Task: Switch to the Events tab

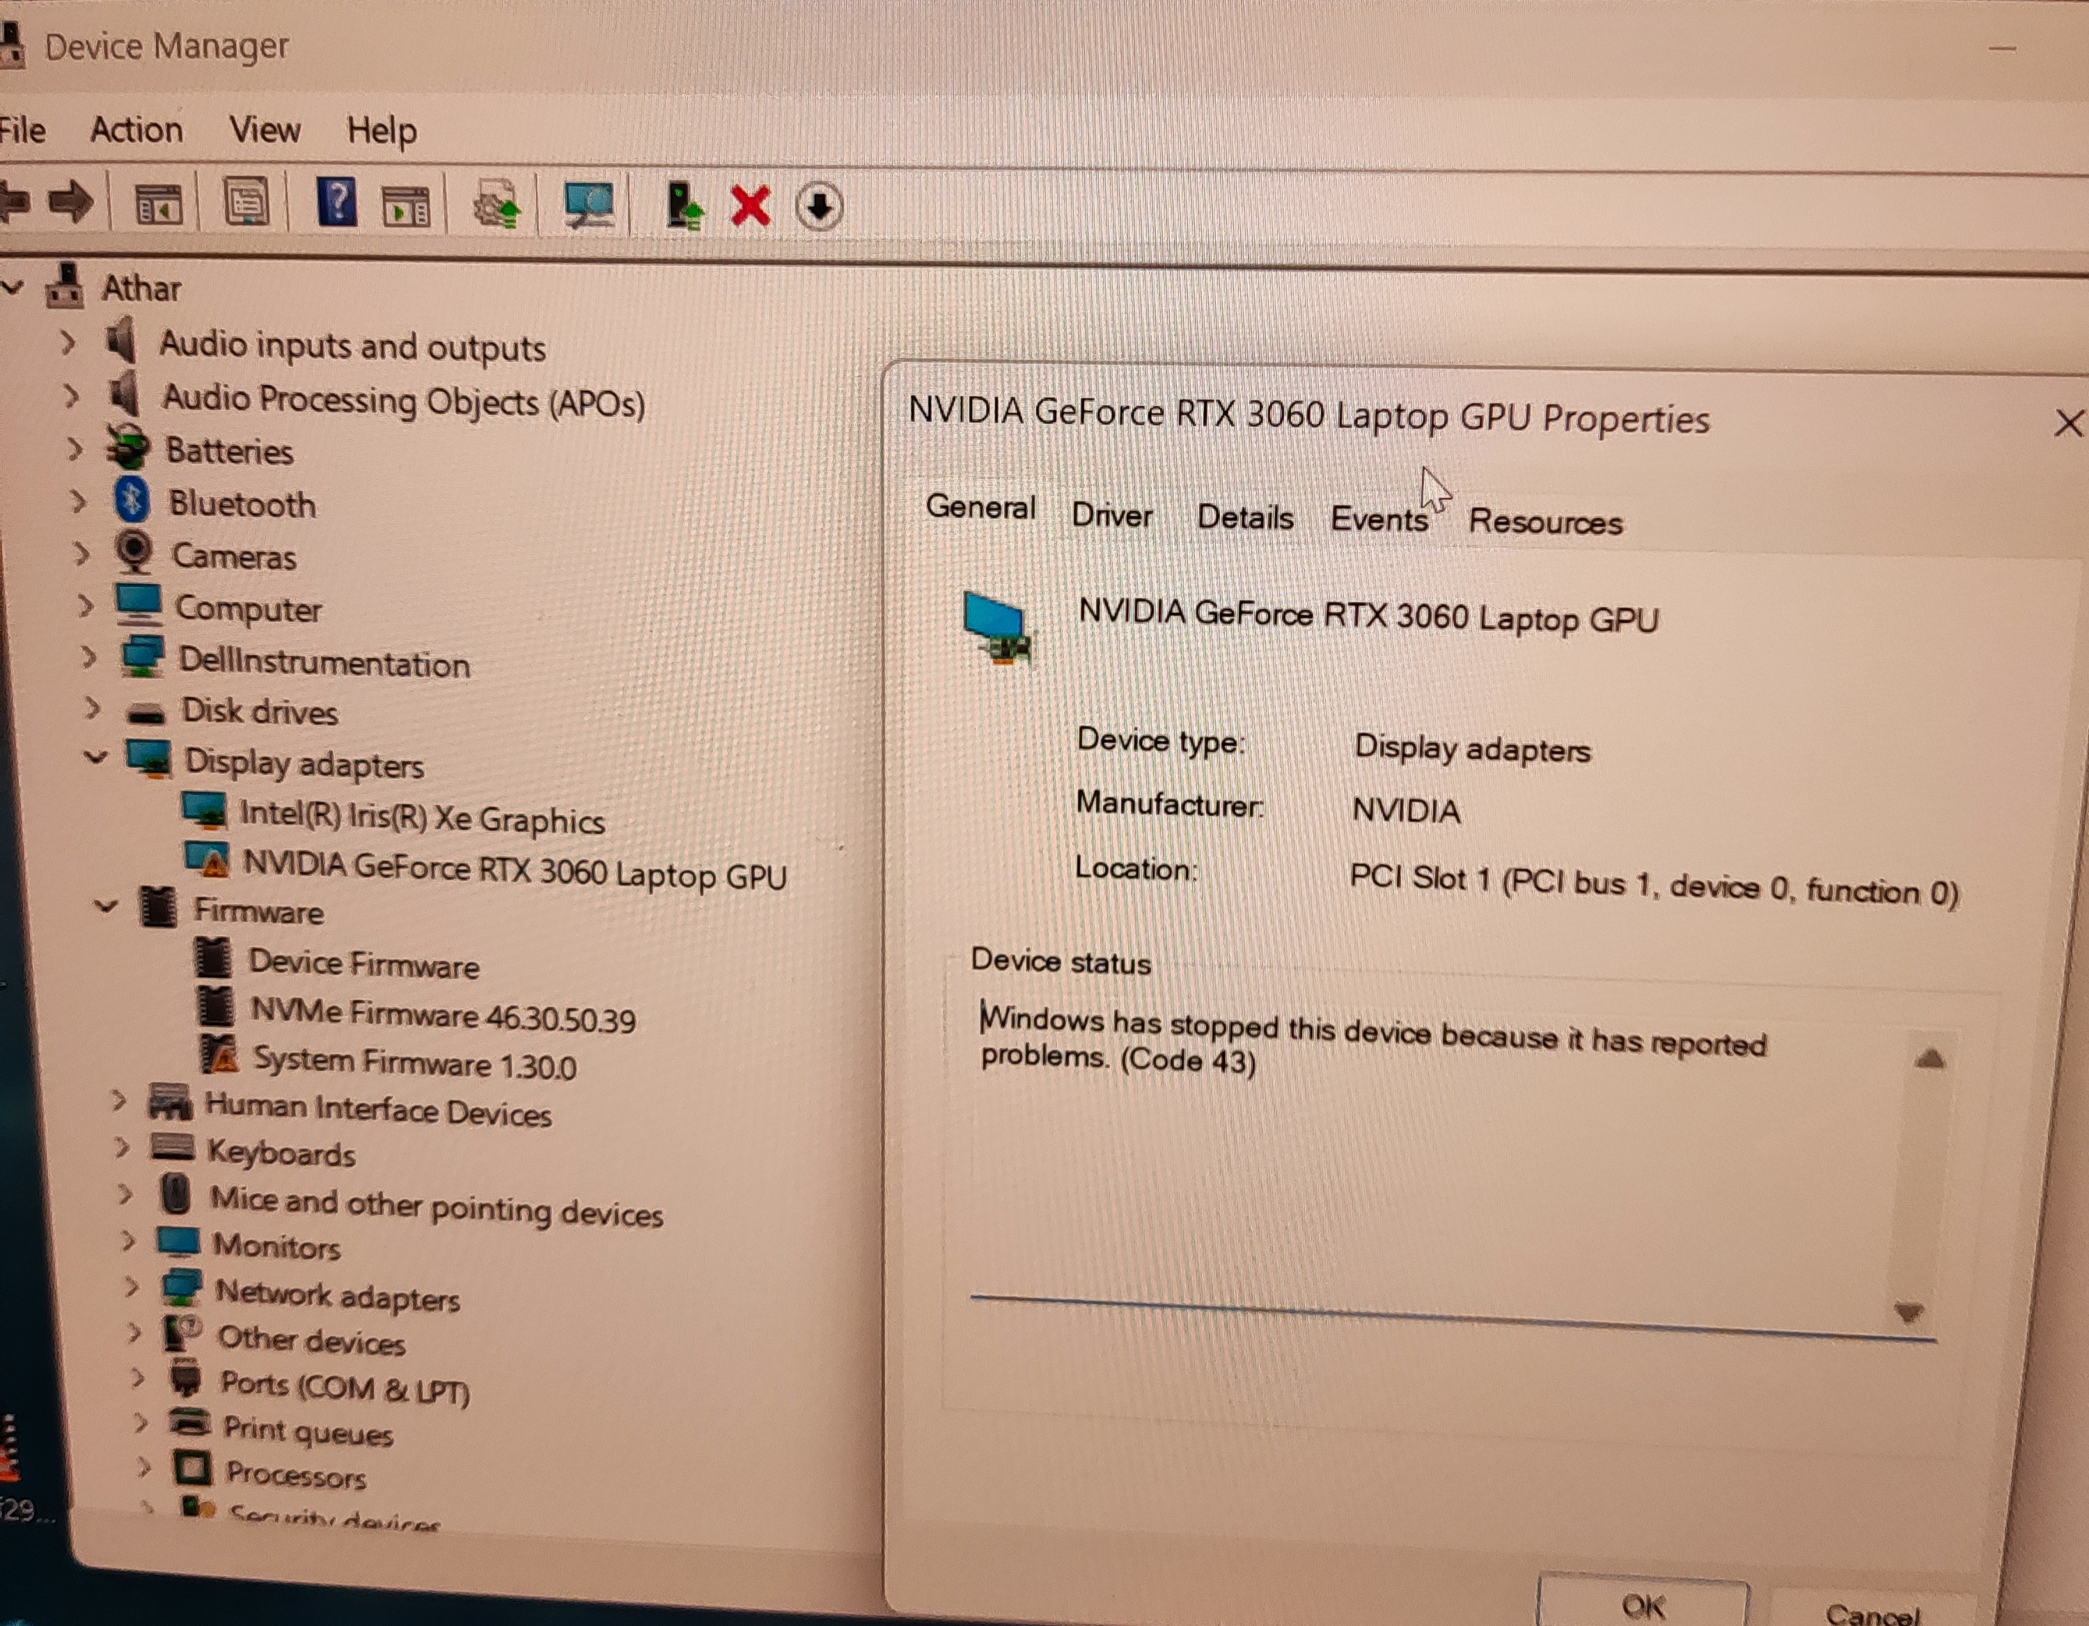Action: coord(1378,519)
